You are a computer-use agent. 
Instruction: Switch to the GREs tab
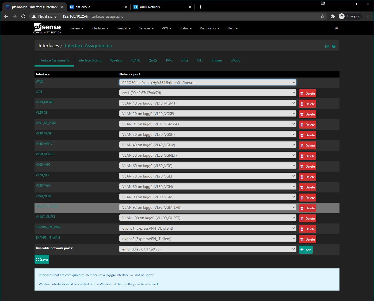[x=185, y=60]
